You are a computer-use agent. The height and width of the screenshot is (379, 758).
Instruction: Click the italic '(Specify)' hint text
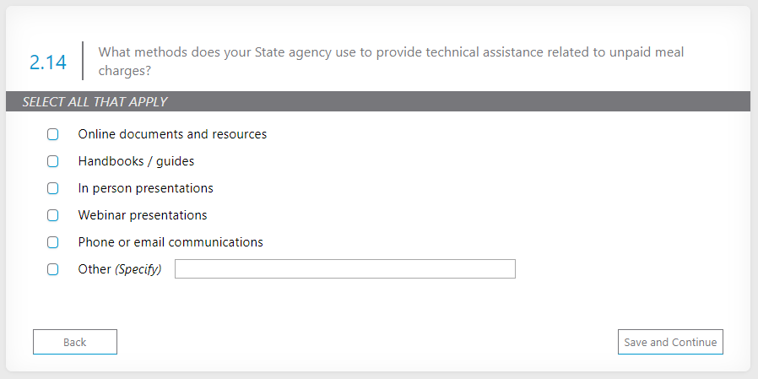point(138,269)
